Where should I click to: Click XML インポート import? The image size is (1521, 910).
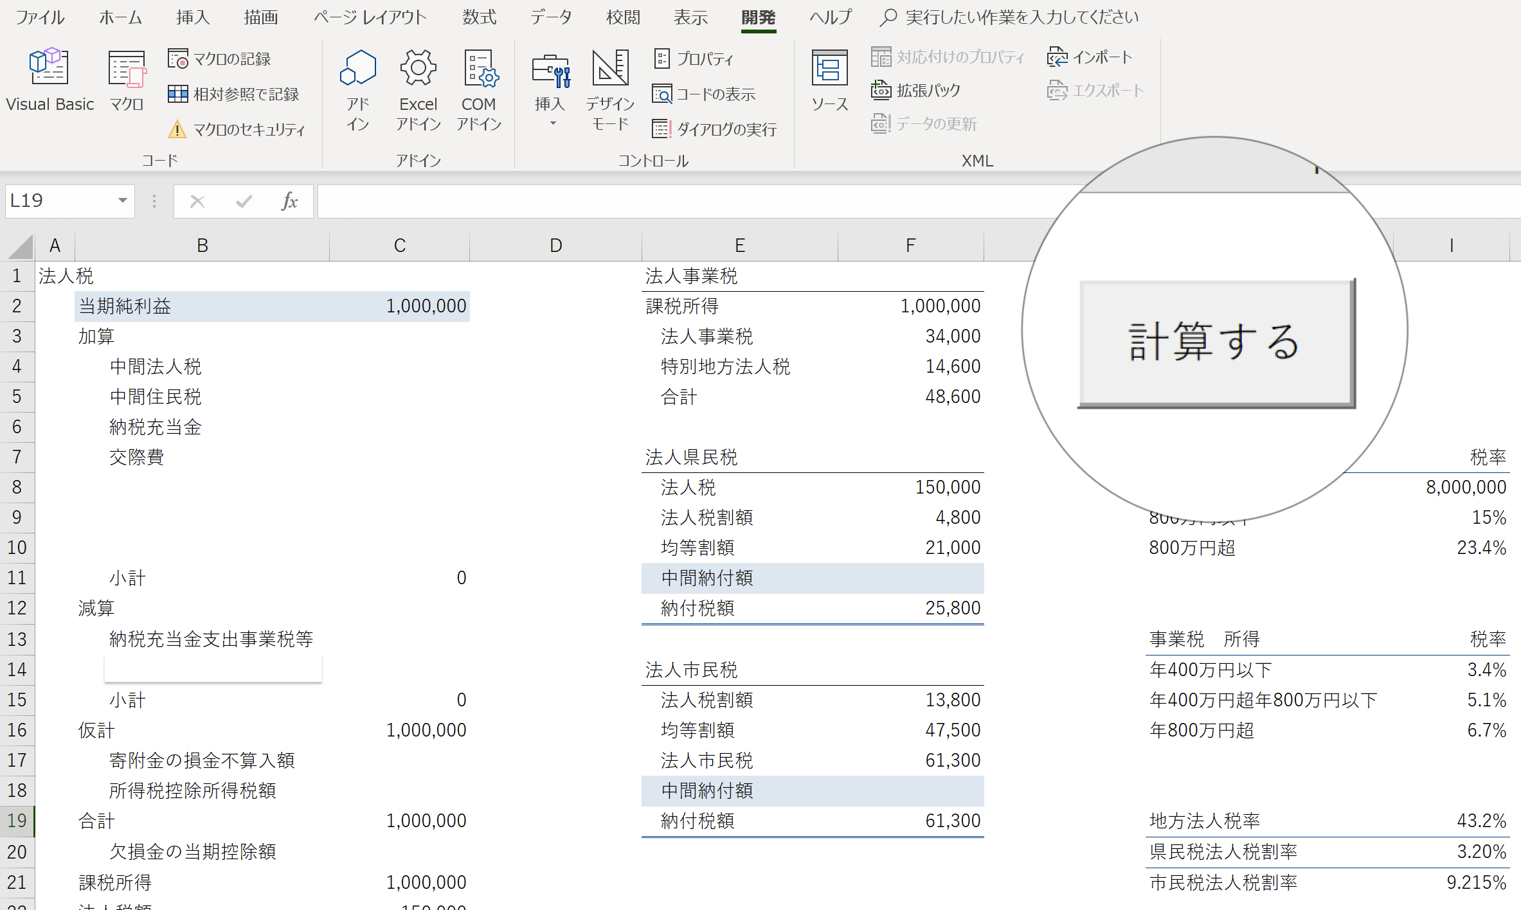[x=1090, y=57]
